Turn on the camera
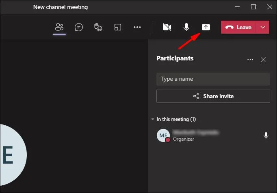The width and height of the screenshot is (277, 193). click(167, 27)
